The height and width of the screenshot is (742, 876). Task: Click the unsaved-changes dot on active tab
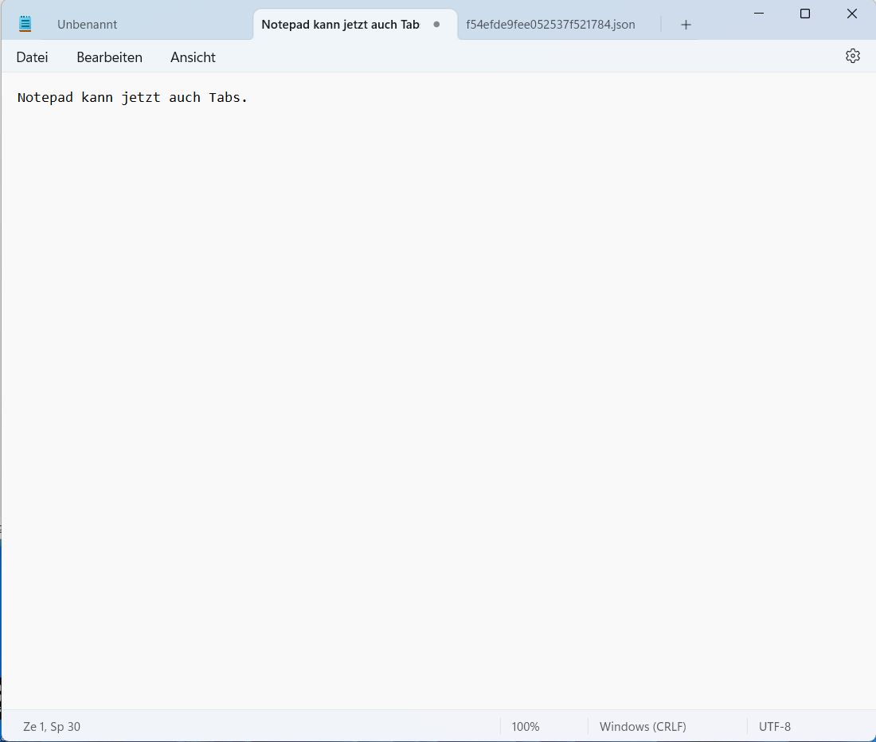[x=436, y=25]
